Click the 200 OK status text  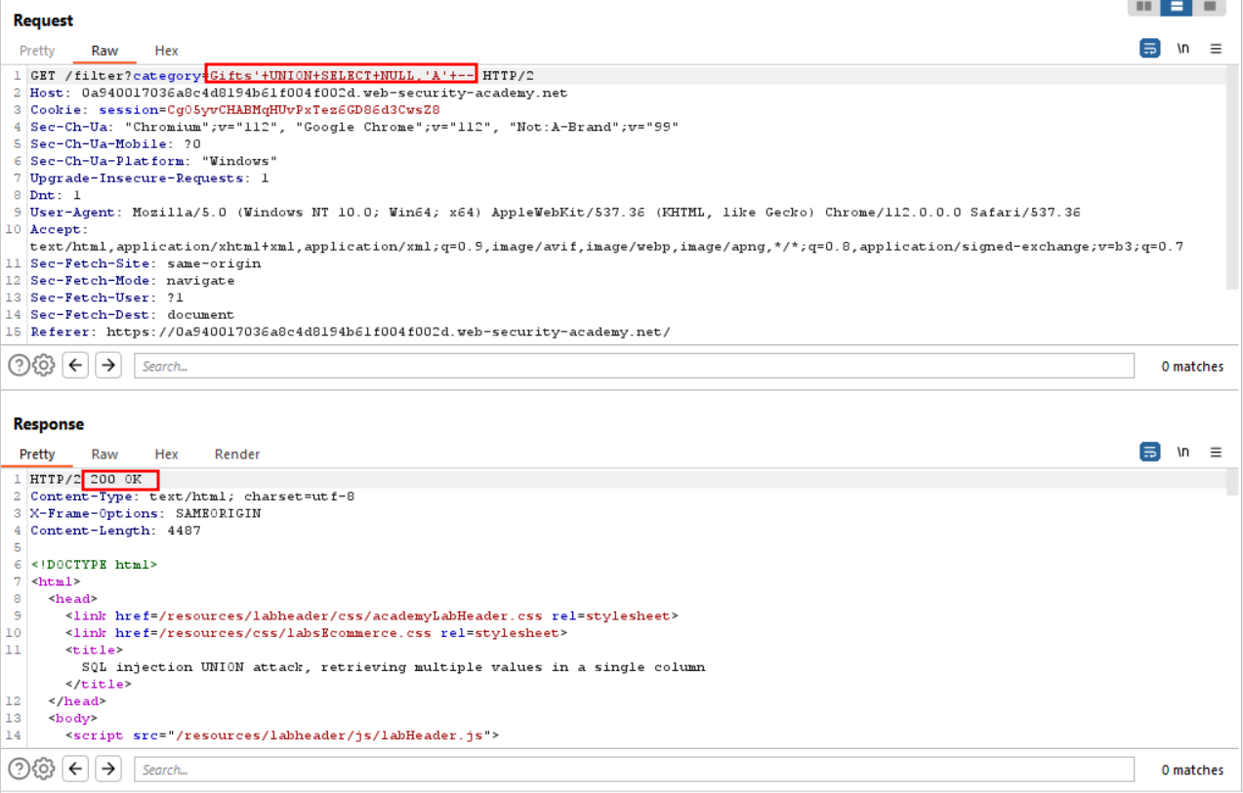click(x=116, y=480)
